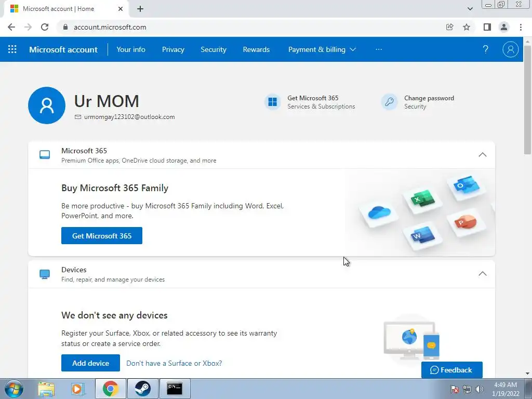
Task: Open Chrome profile avatar icon
Action: [x=504, y=27]
